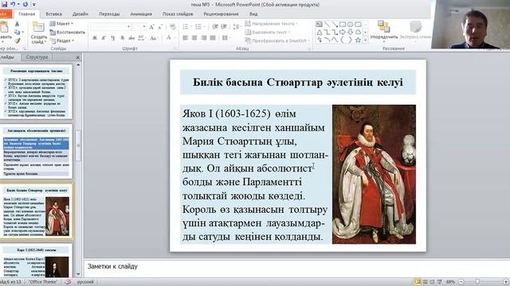Select the oval shape in gallery

(351, 25)
